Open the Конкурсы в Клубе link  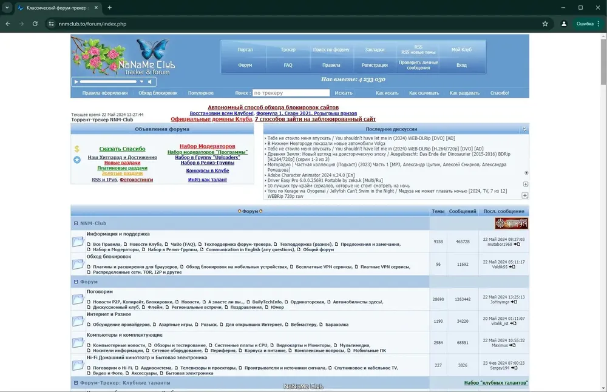coord(207,171)
